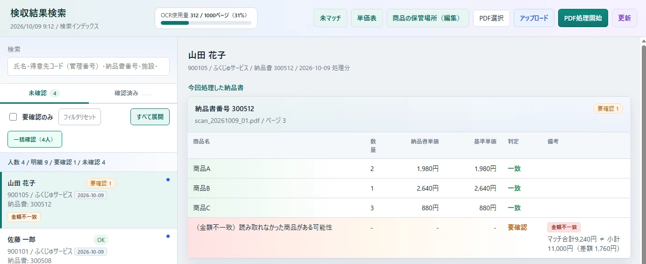The width and height of the screenshot is (646, 264).
Task: Start PDF処理開始
Action: pos(583,18)
